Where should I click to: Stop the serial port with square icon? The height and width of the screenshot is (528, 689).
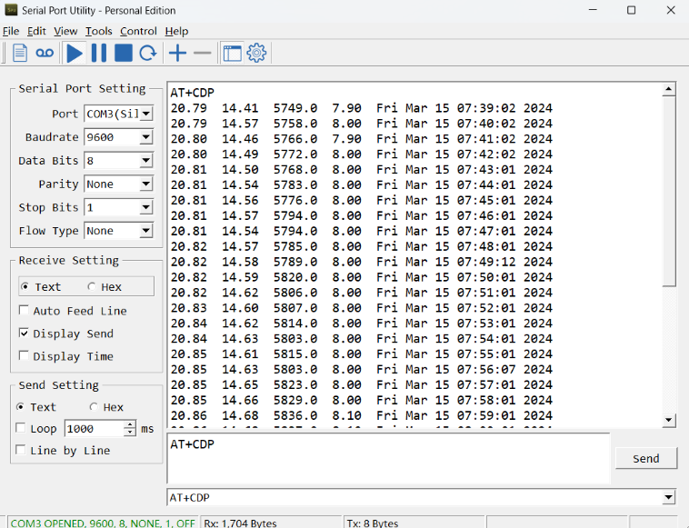(x=124, y=53)
